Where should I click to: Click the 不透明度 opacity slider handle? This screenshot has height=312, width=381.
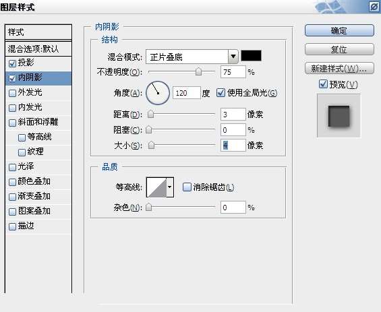pyautogui.click(x=198, y=71)
